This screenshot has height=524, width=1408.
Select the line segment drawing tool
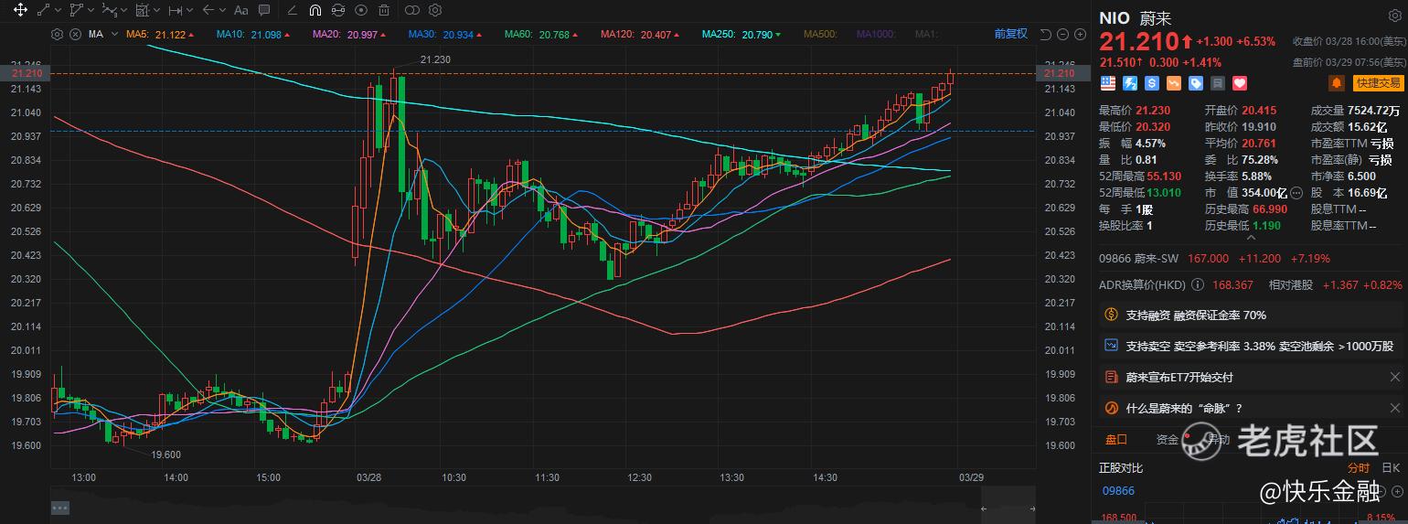[x=43, y=10]
